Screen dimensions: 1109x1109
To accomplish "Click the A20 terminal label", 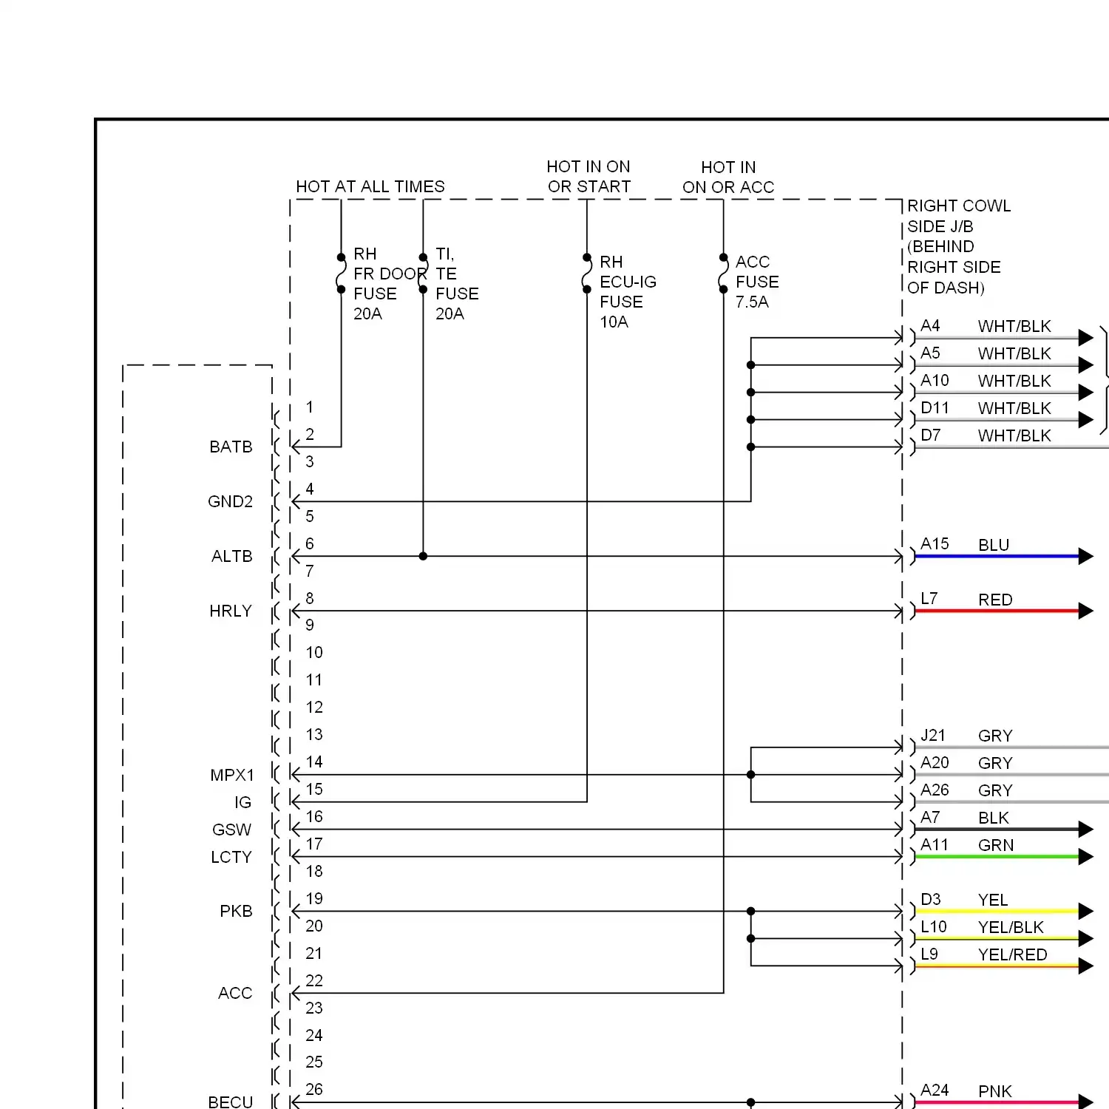I will coord(935,763).
